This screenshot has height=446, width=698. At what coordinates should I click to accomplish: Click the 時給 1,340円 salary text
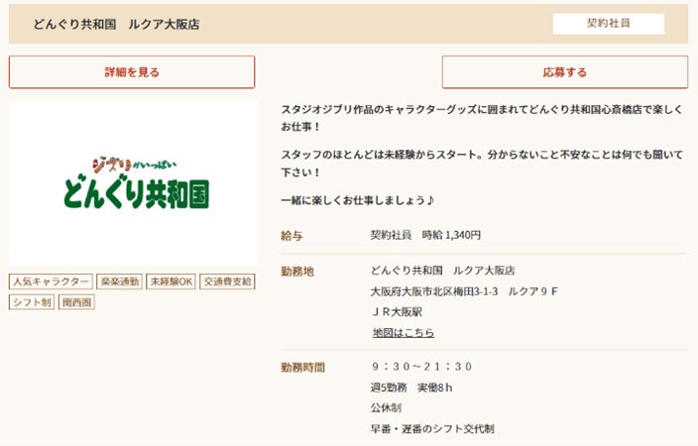coord(425,236)
